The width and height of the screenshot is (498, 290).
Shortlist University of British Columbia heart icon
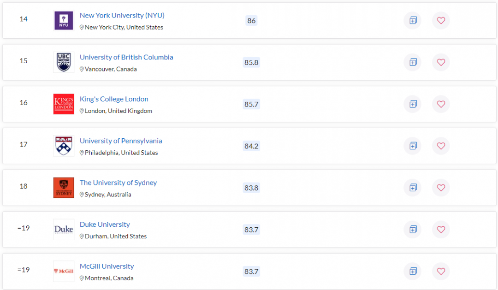click(441, 62)
